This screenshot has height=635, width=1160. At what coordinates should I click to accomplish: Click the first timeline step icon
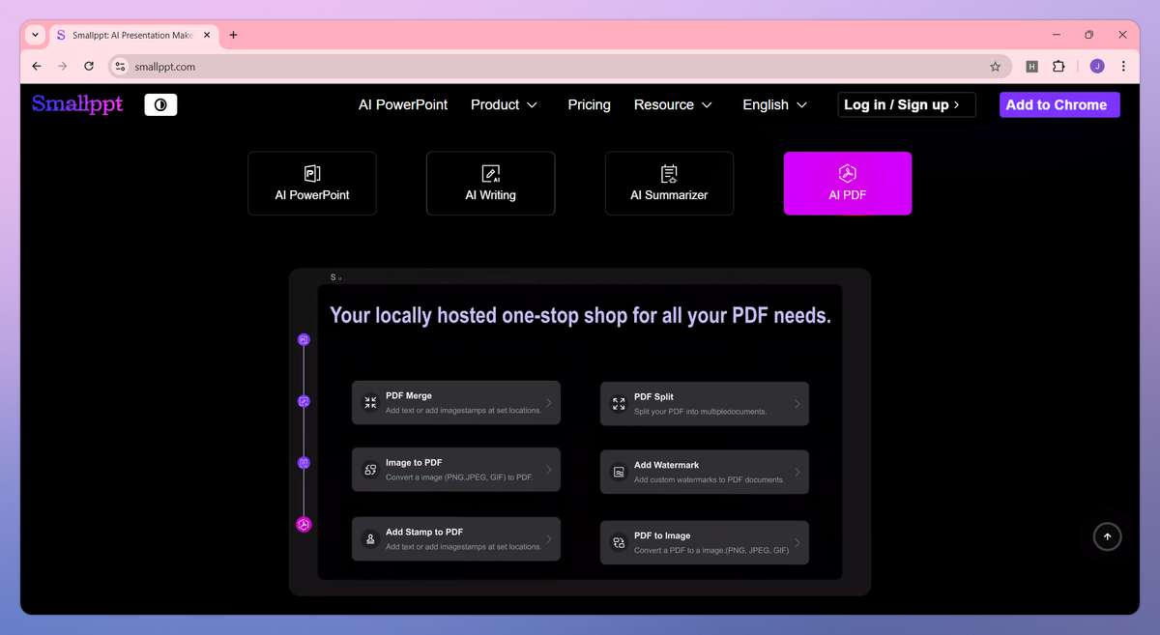304,340
